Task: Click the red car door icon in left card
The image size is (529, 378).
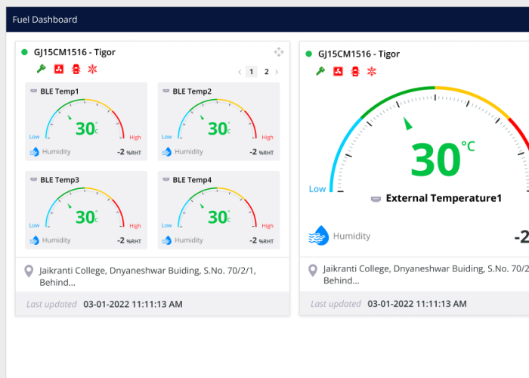Action: point(76,70)
